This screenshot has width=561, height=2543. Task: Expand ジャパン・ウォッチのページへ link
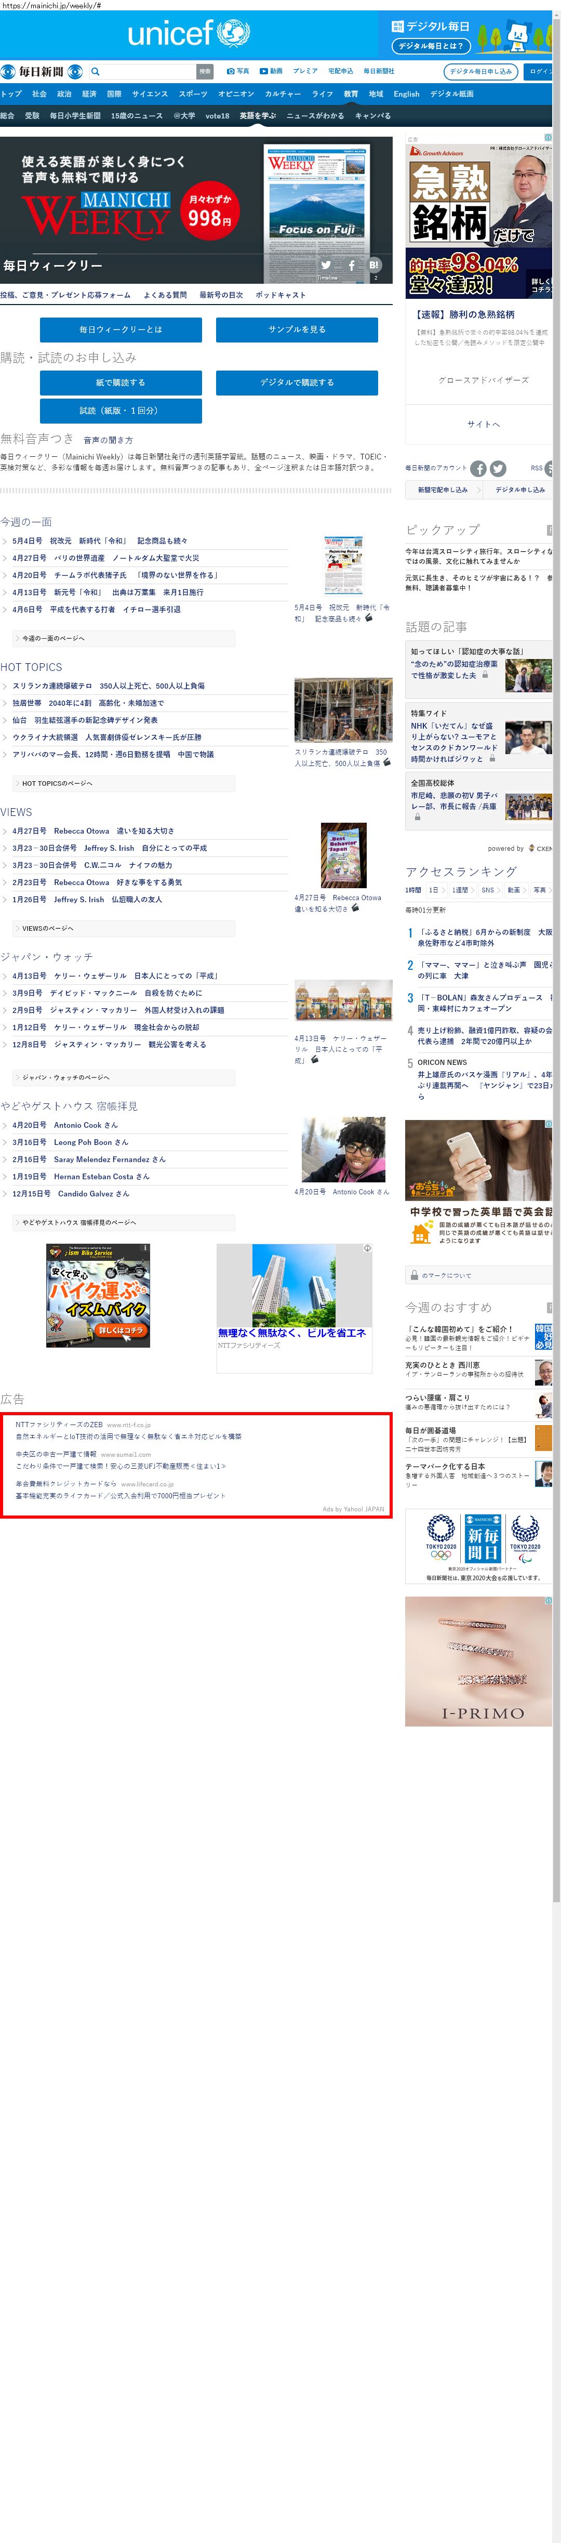click(123, 1077)
